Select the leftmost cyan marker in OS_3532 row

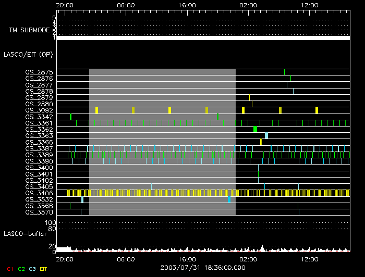click(x=82, y=199)
